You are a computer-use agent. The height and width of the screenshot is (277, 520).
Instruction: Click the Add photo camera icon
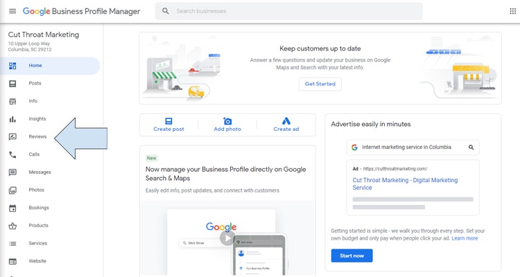227,121
